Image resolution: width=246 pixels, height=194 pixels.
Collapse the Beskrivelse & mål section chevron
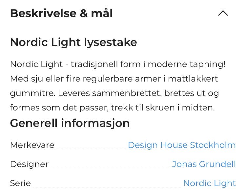pos(223,13)
